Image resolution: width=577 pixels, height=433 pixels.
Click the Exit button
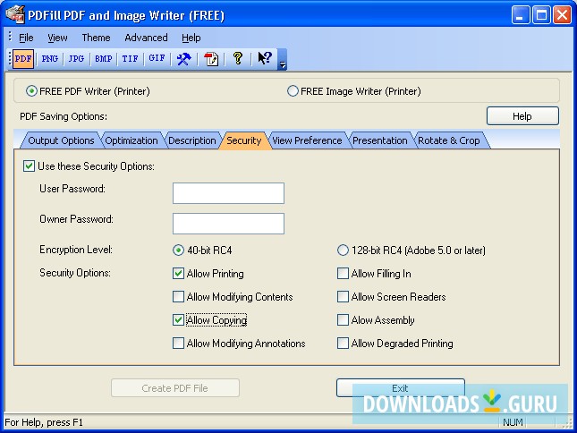pos(401,388)
